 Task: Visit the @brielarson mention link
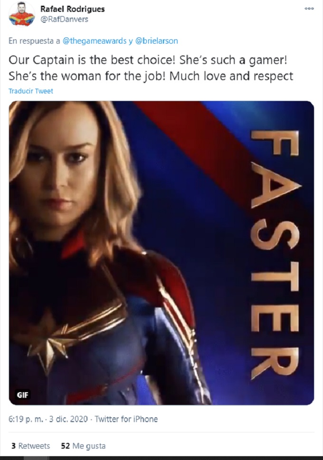click(x=156, y=41)
